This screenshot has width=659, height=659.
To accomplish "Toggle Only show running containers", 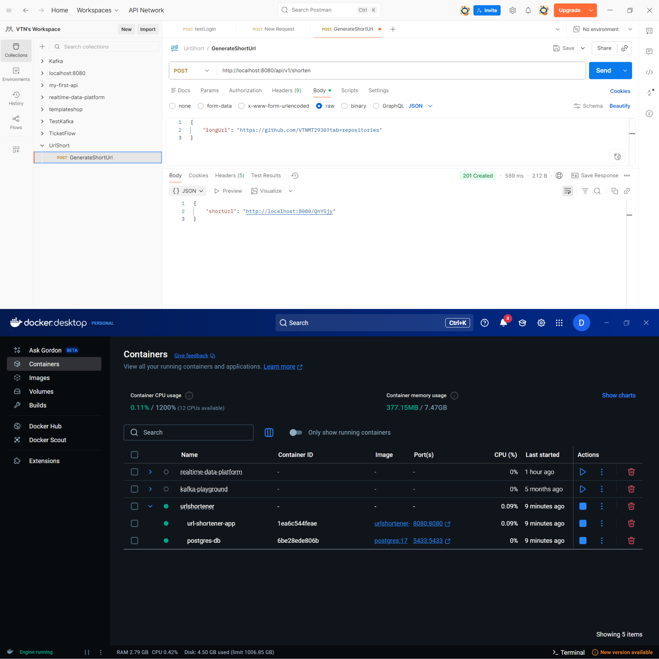I will (296, 433).
